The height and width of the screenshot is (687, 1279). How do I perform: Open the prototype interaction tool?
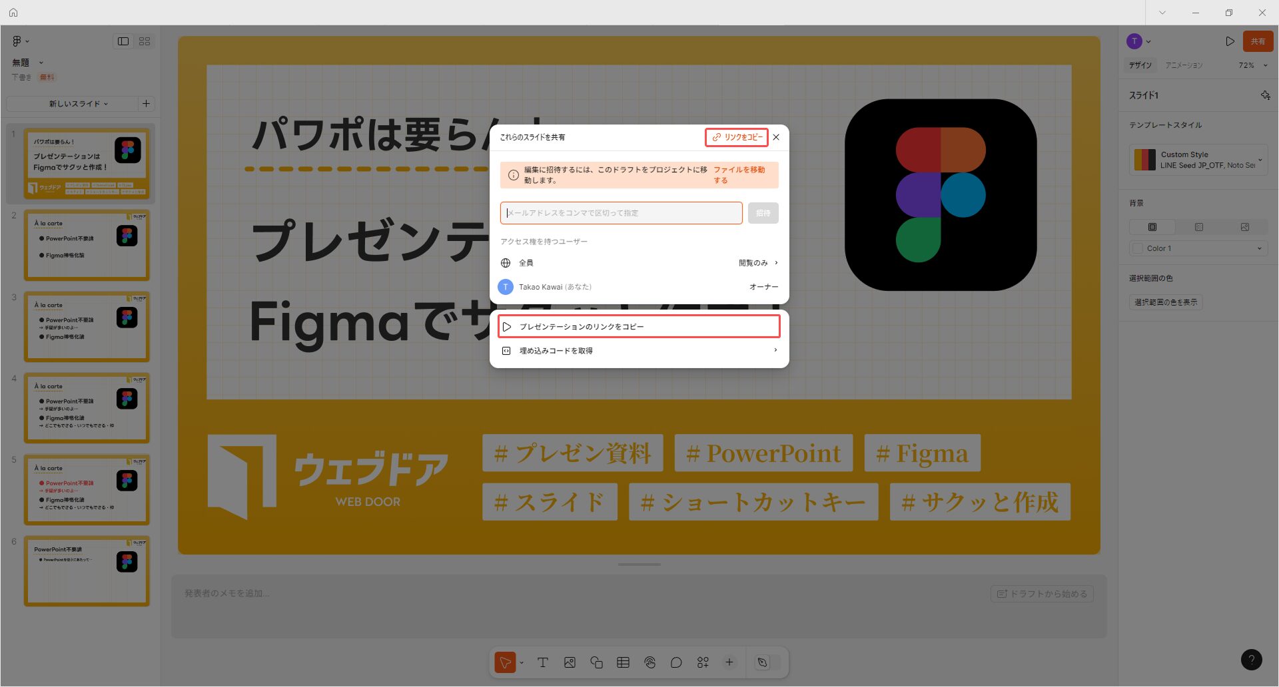pyautogui.click(x=649, y=662)
